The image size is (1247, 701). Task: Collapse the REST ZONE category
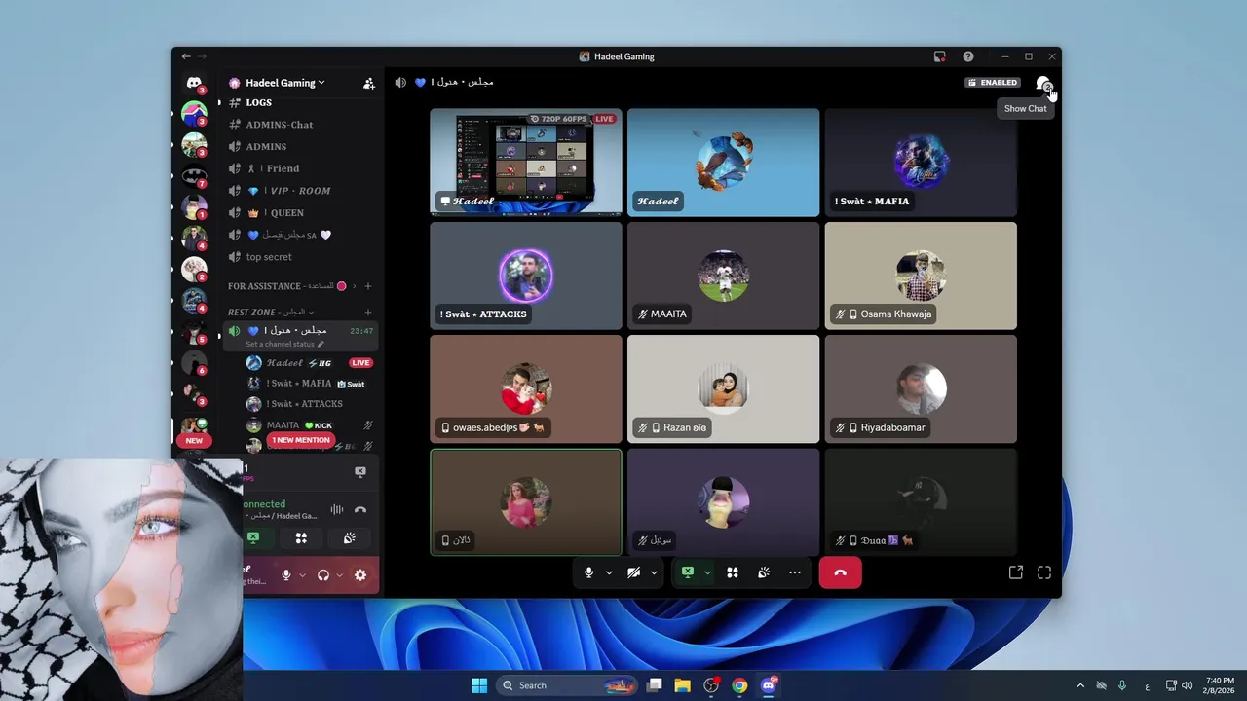click(271, 313)
